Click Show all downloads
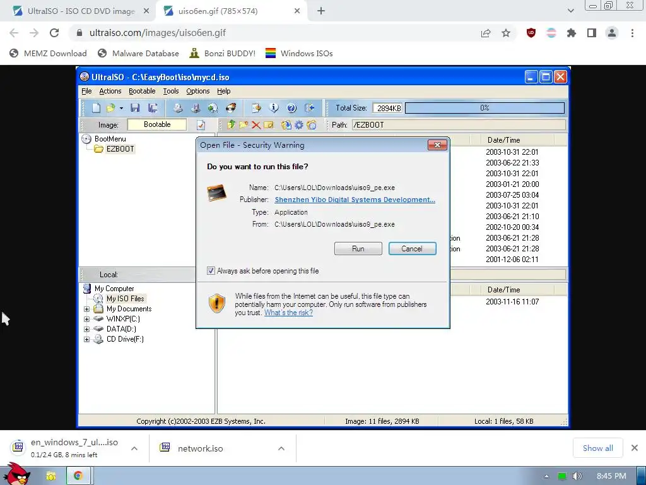Screen dimensions: 646x485 (598, 448)
